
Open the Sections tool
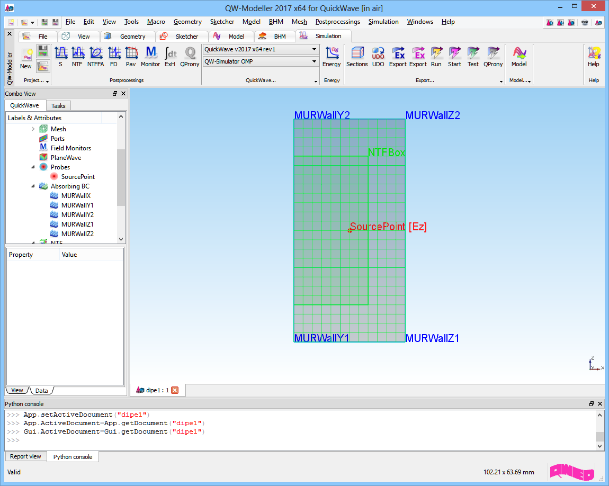[x=357, y=57]
